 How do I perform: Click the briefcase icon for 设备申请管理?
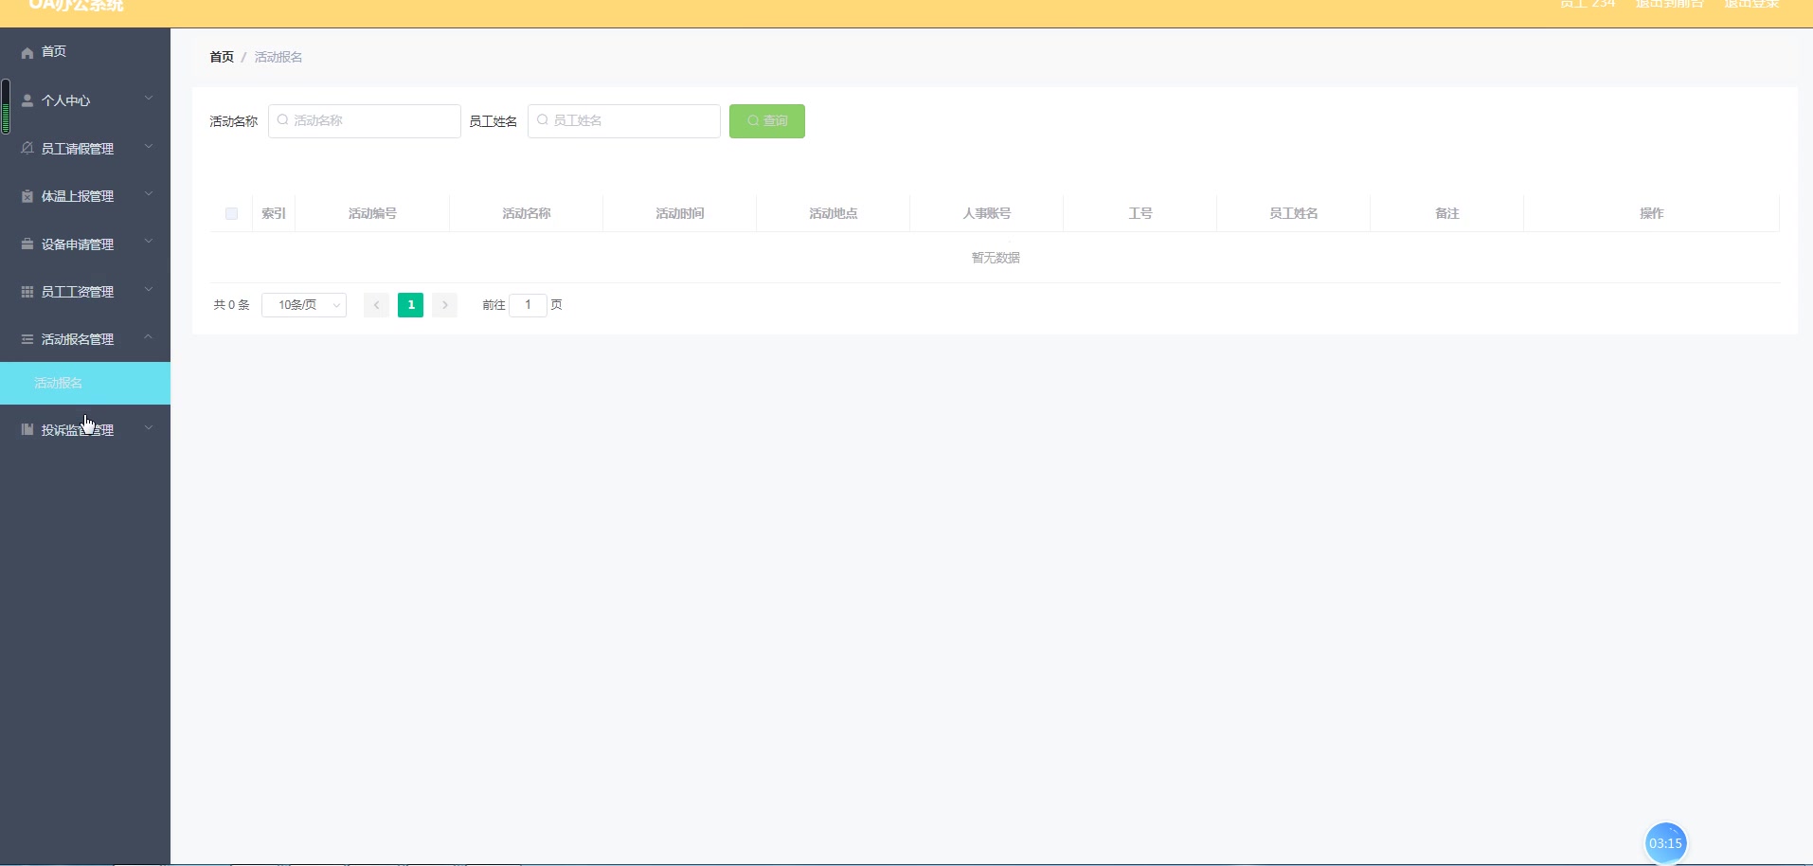[27, 244]
